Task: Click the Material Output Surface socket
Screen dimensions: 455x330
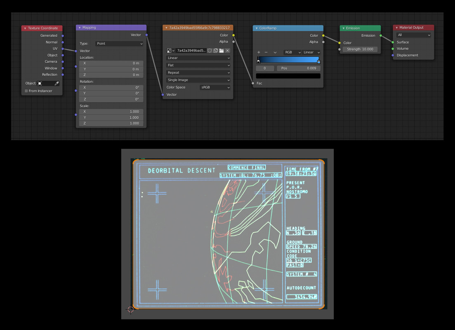Action: [393, 42]
